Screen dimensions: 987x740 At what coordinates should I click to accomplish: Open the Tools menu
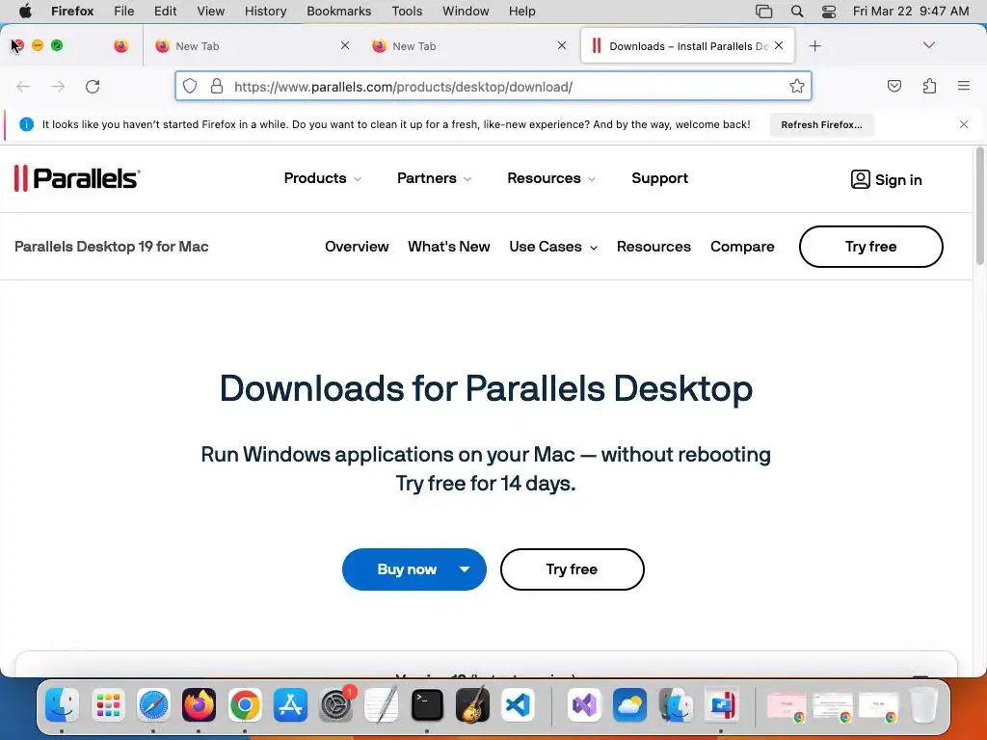point(407,12)
